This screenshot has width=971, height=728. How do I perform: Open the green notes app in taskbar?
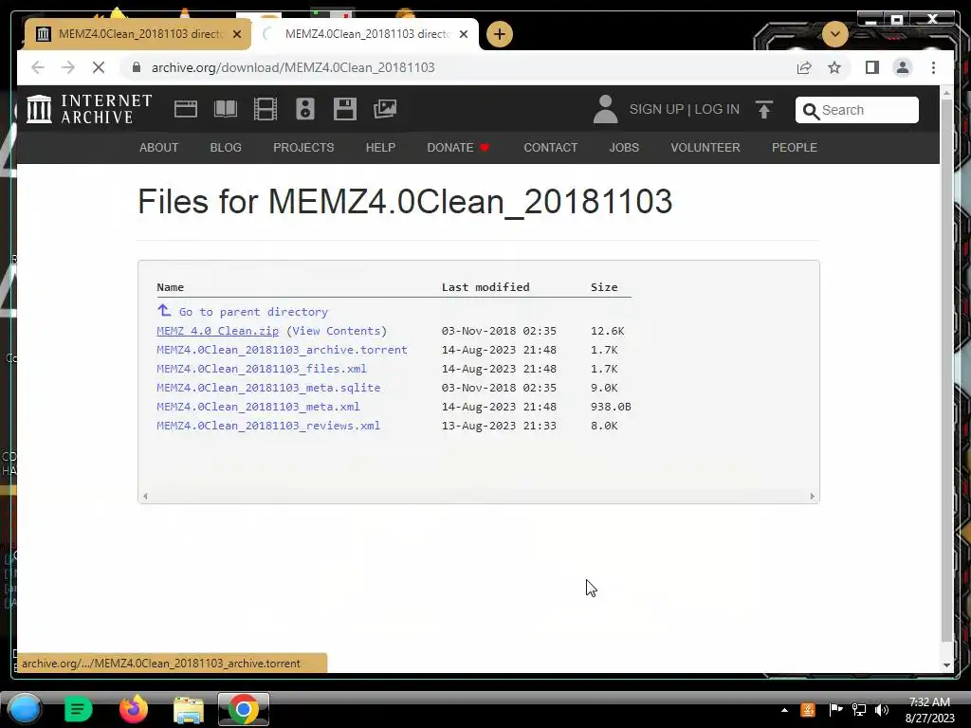(x=78, y=709)
